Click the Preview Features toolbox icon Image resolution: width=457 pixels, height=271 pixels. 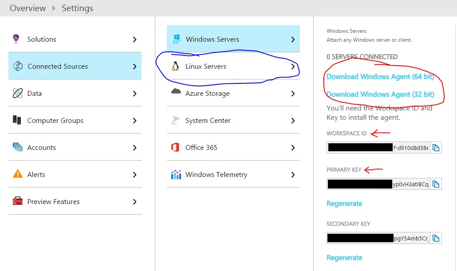pyautogui.click(x=17, y=201)
